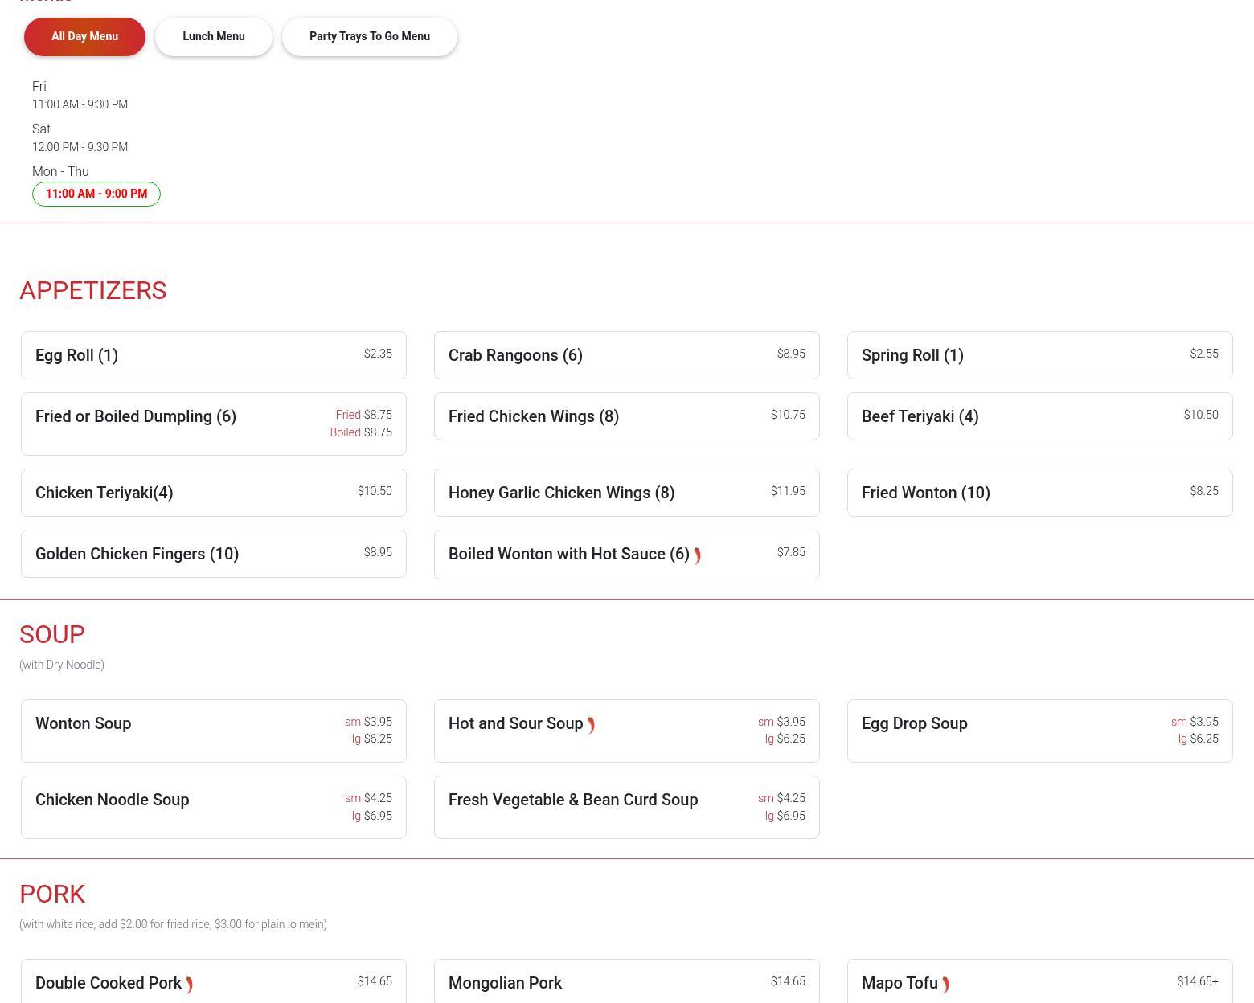1254x1003 pixels.
Task: Pick Fresh Vegetable & Bean Curd Soup
Action: click(627, 807)
